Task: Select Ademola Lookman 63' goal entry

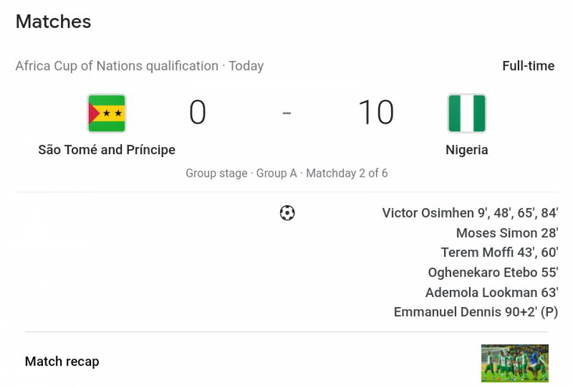Action: coord(492,292)
